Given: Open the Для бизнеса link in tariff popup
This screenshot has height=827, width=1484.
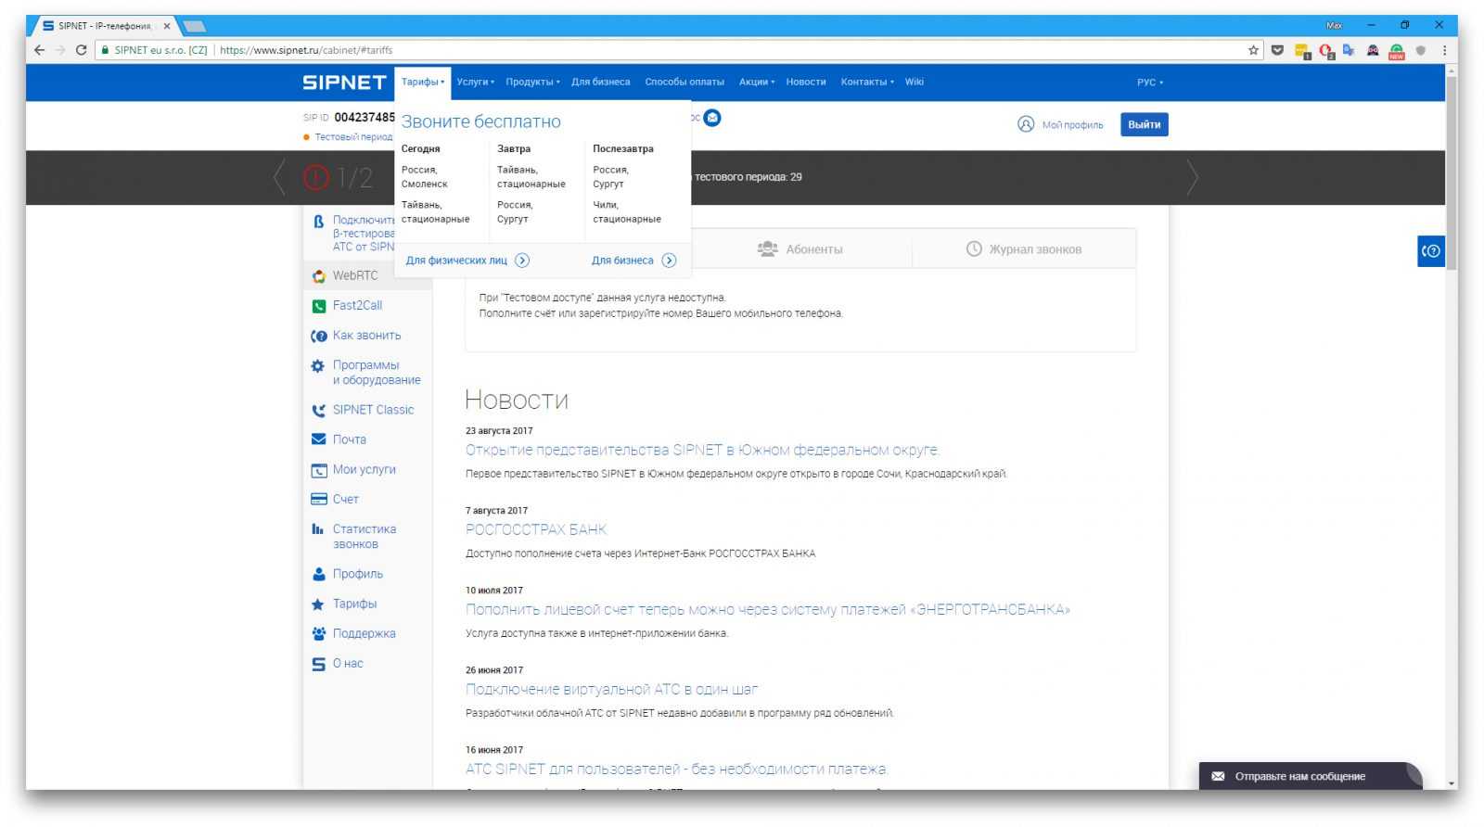Looking at the screenshot, I should coord(622,261).
